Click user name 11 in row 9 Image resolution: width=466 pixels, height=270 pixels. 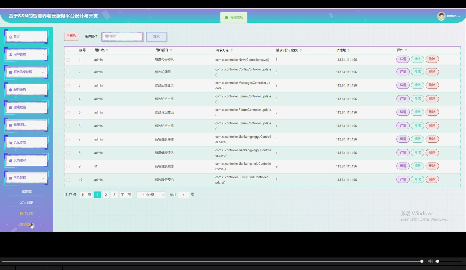point(96,166)
